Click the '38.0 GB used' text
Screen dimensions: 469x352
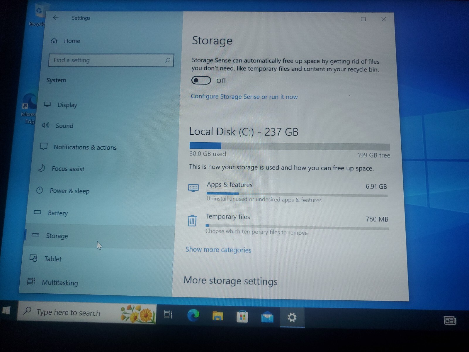pyautogui.click(x=208, y=154)
